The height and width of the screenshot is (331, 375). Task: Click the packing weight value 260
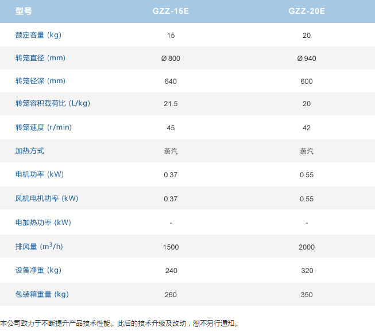171,295
